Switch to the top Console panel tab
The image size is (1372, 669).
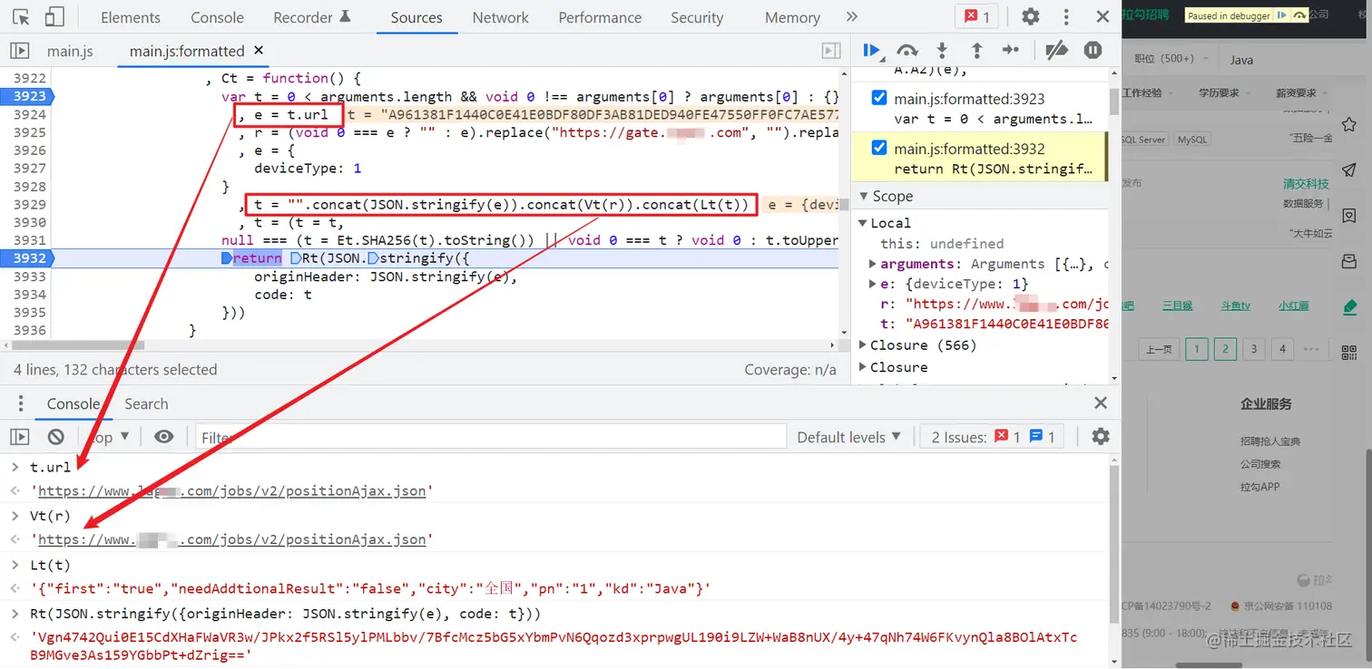point(217,17)
